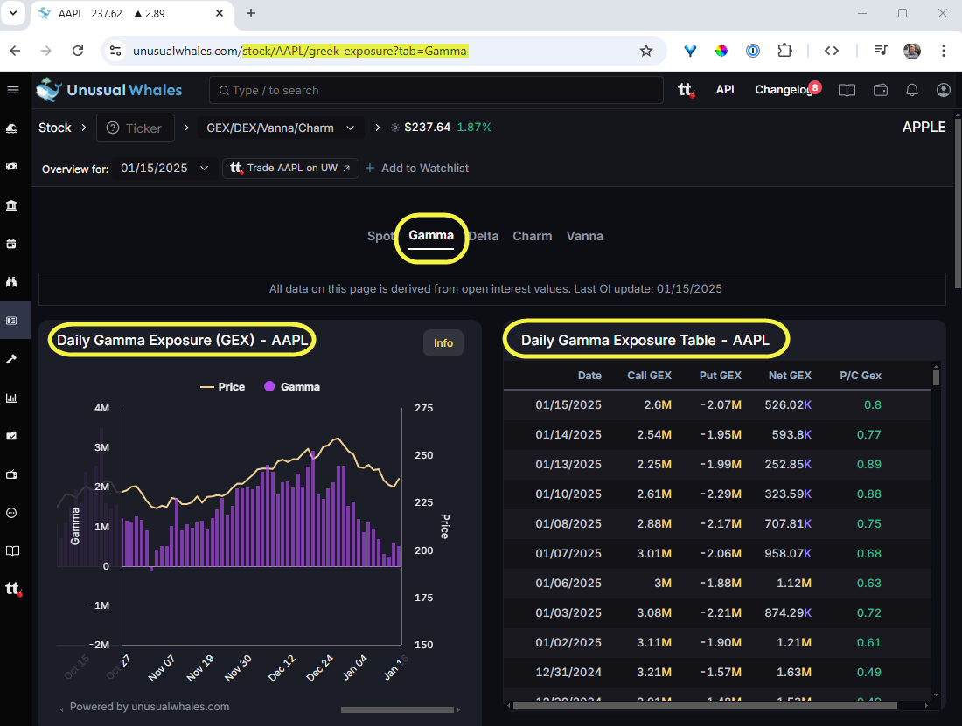Open the cash money icon in sidebar
The width and height of the screenshot is (962, 726).
click(11, 167)
